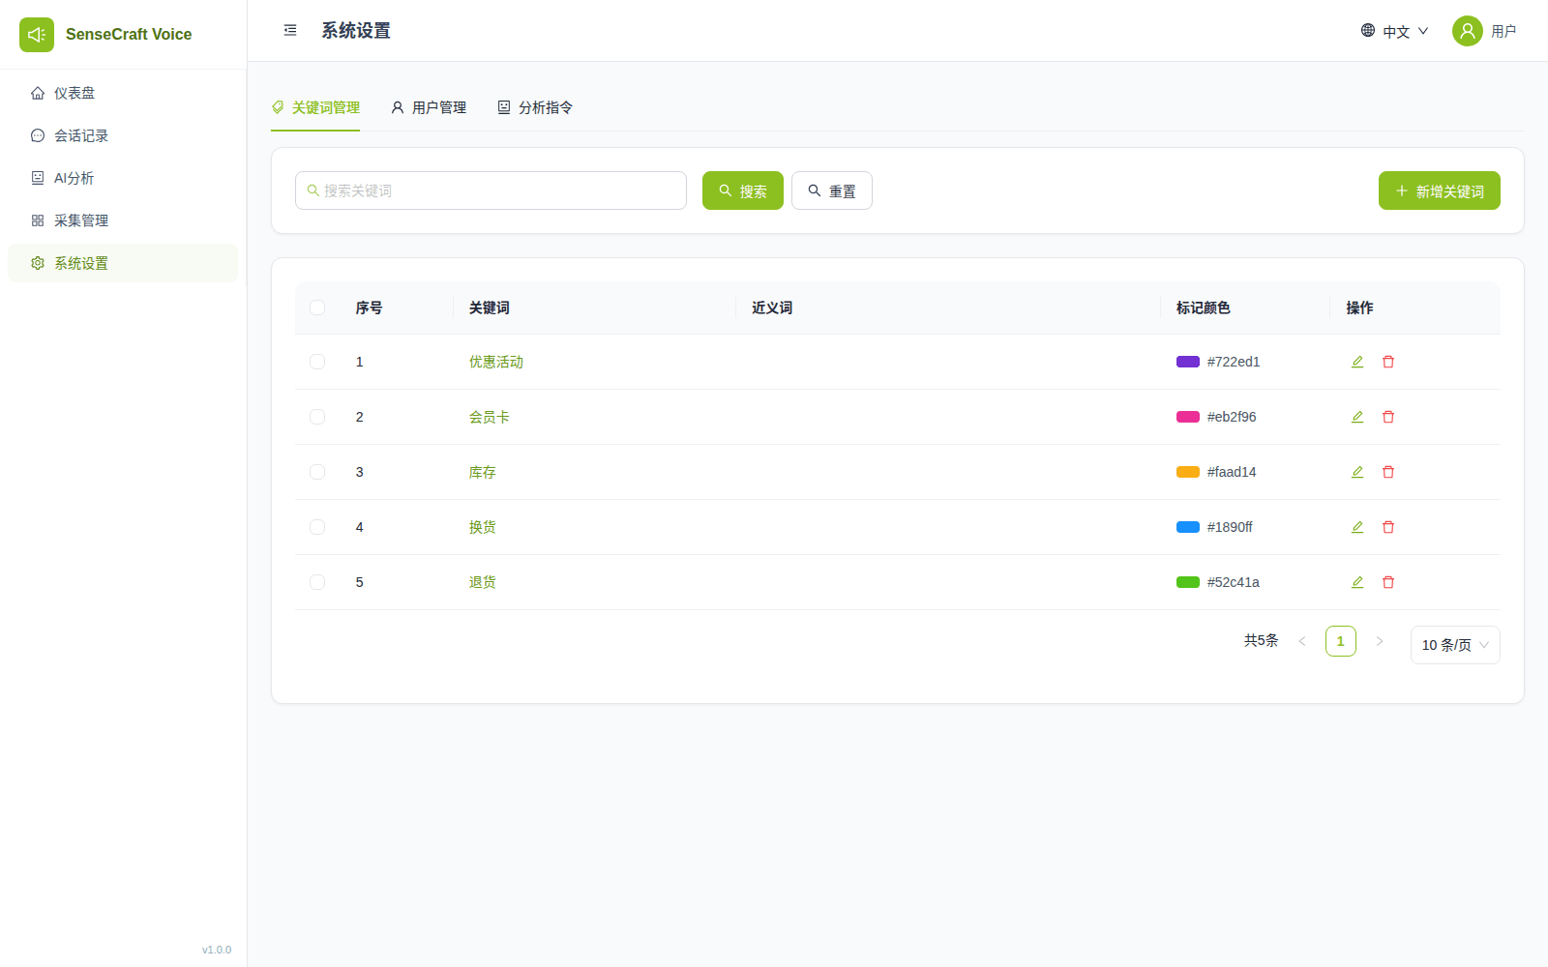Delete the 优惠活动 keyword row

[x=1388, y=362]
